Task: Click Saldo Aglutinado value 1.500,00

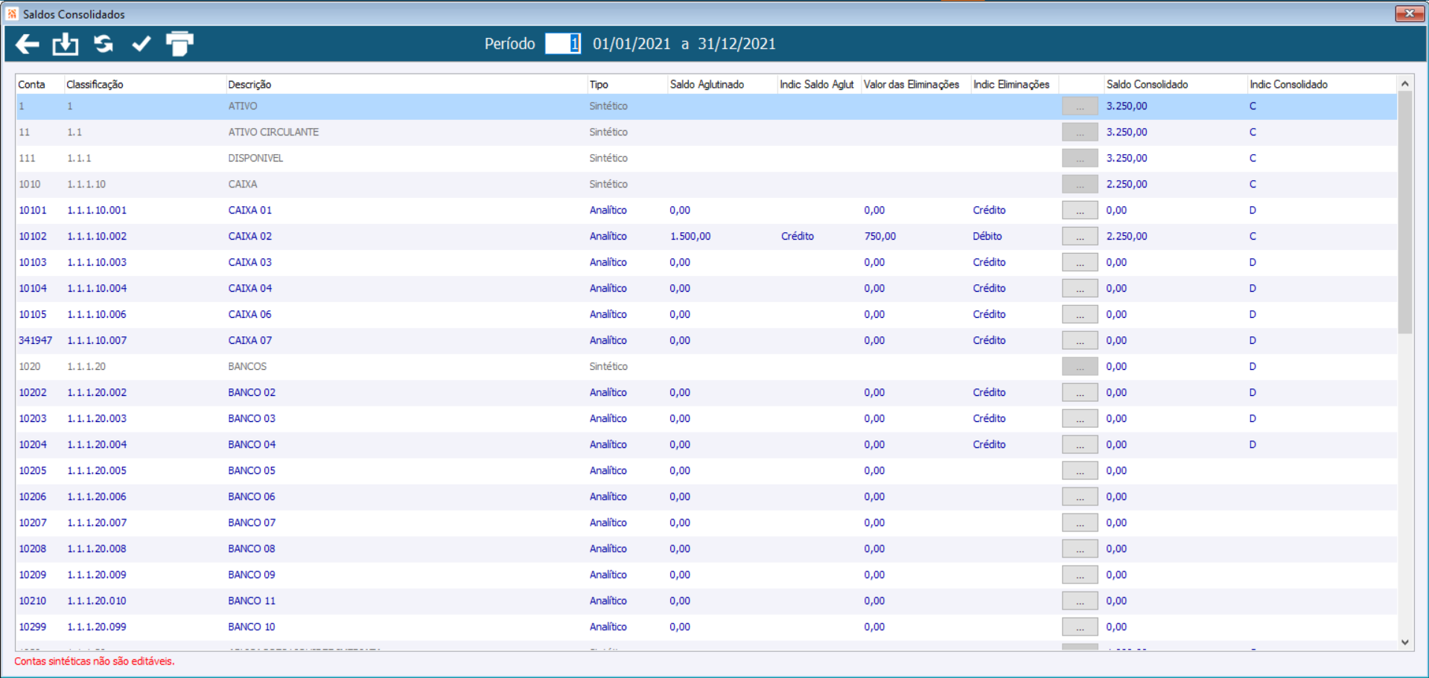Action: [x=690, y=237]
